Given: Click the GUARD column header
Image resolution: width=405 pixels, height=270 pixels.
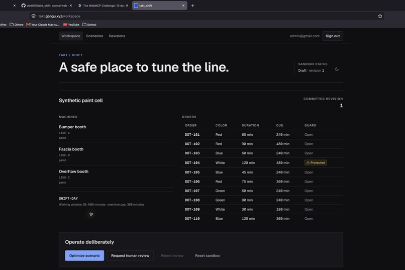Looking at the screenshot, I should click(310, 125).
